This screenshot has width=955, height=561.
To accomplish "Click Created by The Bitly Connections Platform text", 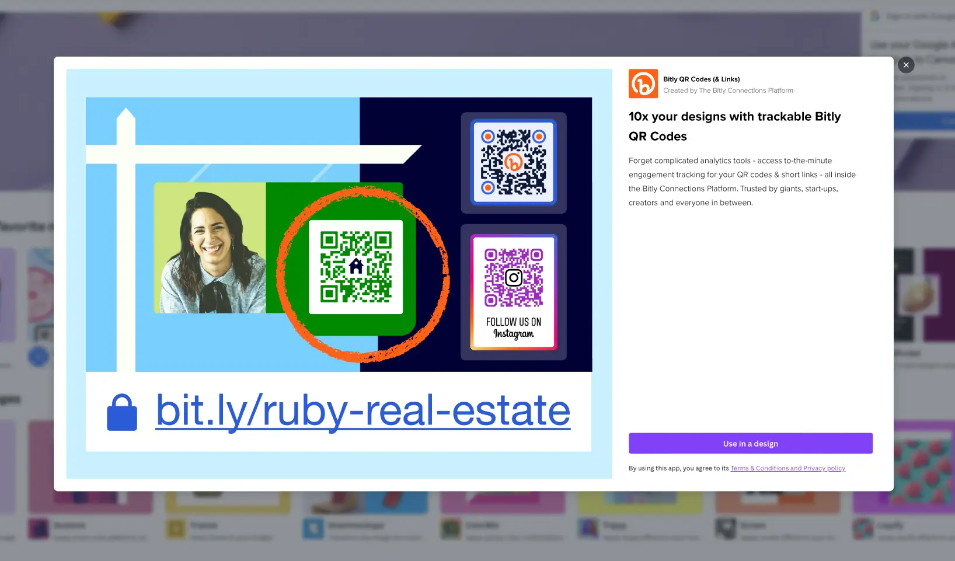I will click(728, 90).
